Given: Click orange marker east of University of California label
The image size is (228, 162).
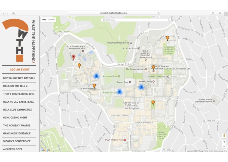Looking at the screenshot, I should pos(153,103).
